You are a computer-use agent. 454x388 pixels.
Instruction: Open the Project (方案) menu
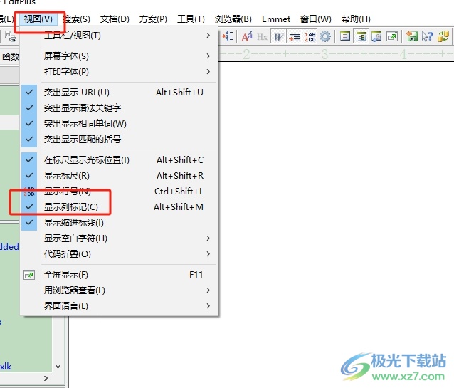click(x=153, y=19)
